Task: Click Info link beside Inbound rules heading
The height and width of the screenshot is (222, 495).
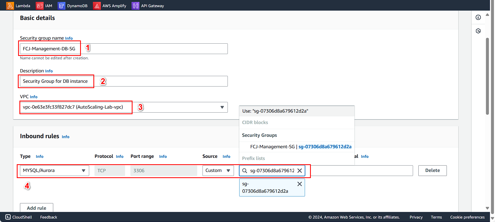Action: 65,137
